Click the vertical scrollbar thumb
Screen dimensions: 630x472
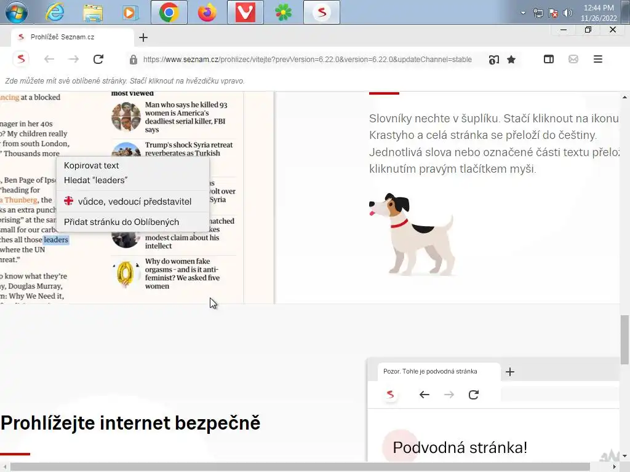point(624,340)
